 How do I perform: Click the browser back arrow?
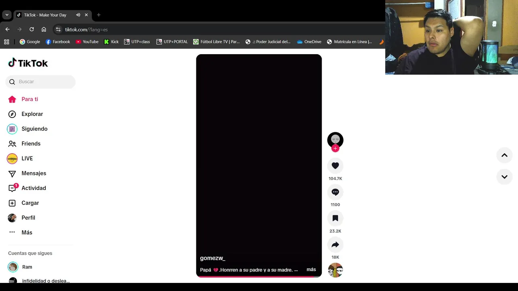click(7, 30)
